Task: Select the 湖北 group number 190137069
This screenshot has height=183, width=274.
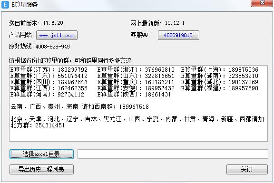Action: 243,82
